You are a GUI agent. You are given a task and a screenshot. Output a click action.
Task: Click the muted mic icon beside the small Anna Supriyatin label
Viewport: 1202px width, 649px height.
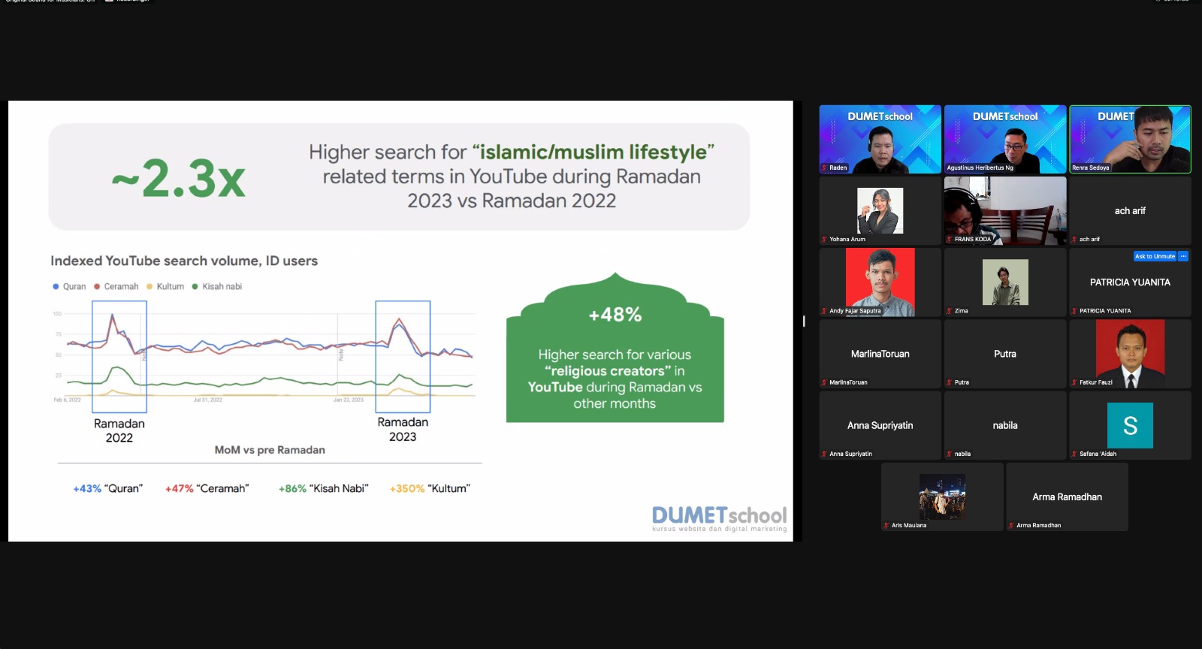tap(824, 454)
